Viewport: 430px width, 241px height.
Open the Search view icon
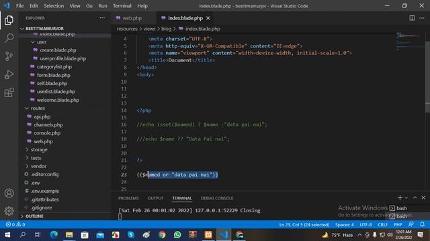[x=9, y=38]
